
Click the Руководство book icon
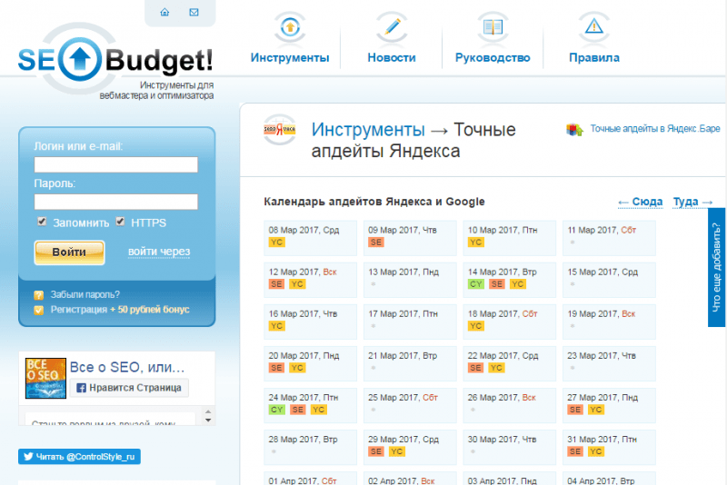tap(493, 27)
